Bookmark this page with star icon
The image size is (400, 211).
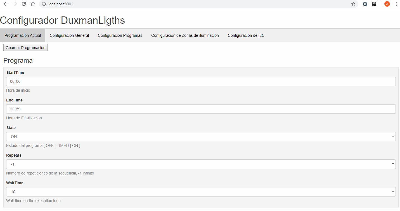pyautogui.click(x=353, y=4)
